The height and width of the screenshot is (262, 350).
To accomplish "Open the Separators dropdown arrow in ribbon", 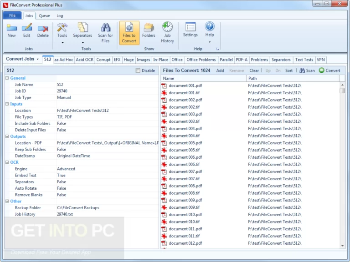I will (83, 43).
